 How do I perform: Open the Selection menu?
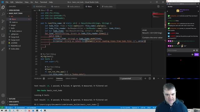click(x=19, y=2)
